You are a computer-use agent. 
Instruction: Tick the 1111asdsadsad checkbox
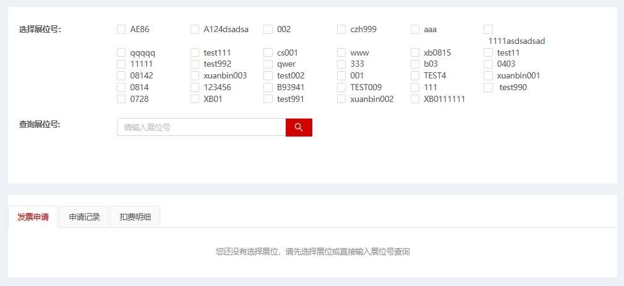pos(489,30)
